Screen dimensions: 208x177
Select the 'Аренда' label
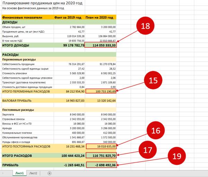7,128
